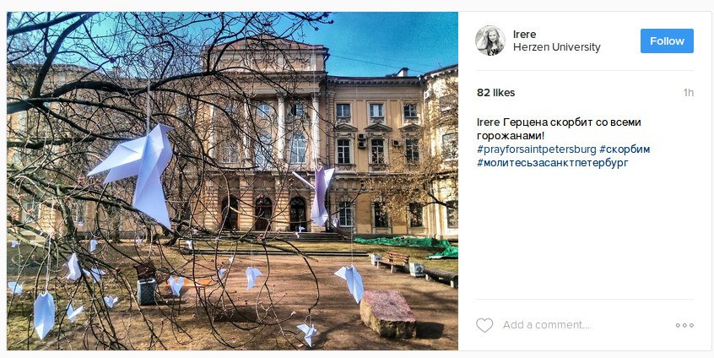The image size is (714, 358).
Task: Open the #скорбим hashtag
Action: pyautogui.click(x=625, y=149)
